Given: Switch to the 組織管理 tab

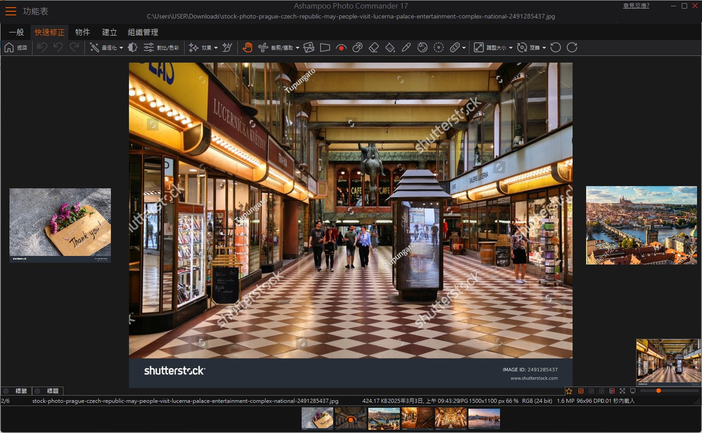Looking at the screenshot, I should coord(143,32).
